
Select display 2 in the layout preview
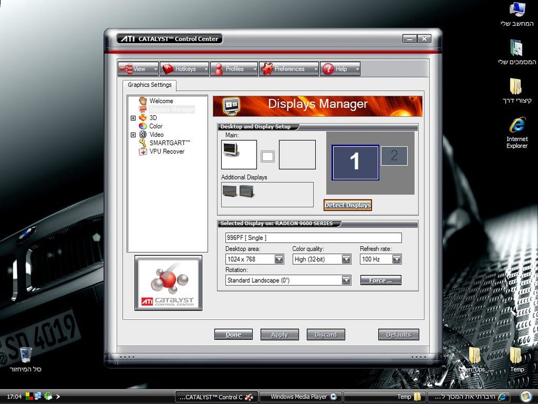[394, 156]
